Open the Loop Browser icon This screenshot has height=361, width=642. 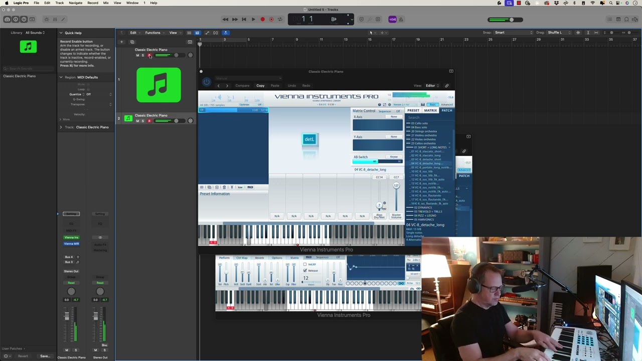click(627, 20)
